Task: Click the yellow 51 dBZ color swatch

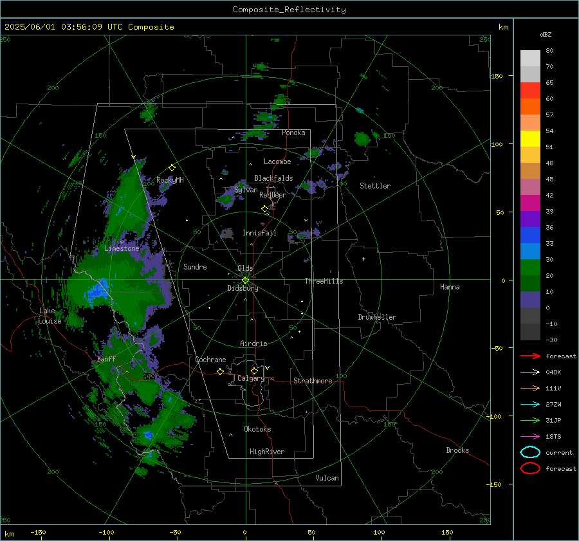Action: (530, 139)
